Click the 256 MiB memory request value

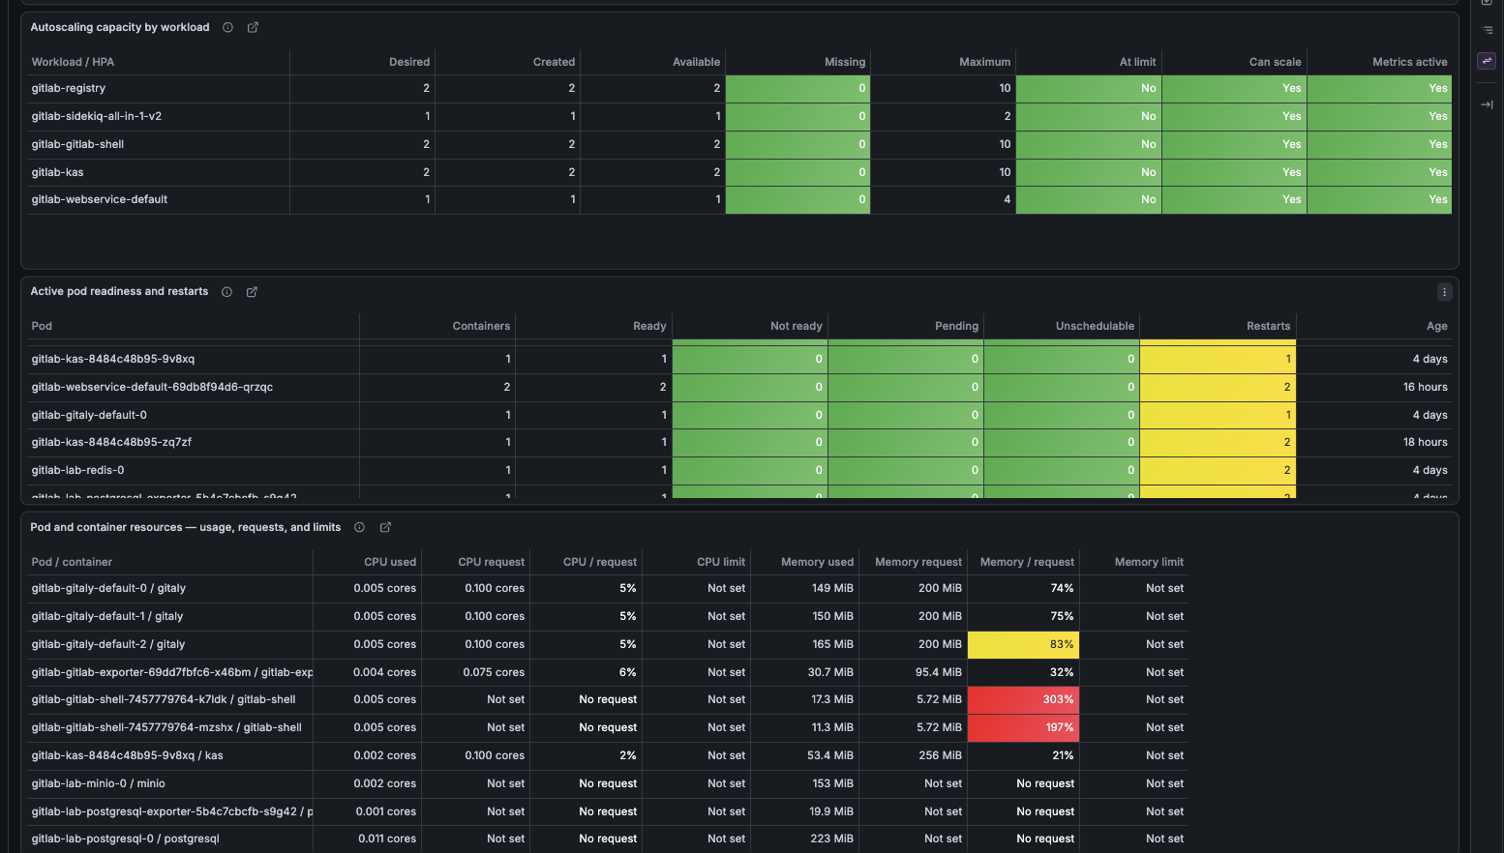click(x=941, y=755)
